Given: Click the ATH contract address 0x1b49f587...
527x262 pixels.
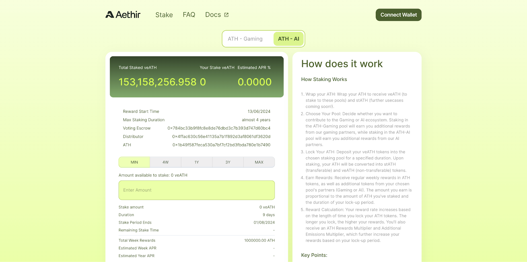Looking at the screenshot, I should click(221, 145).
